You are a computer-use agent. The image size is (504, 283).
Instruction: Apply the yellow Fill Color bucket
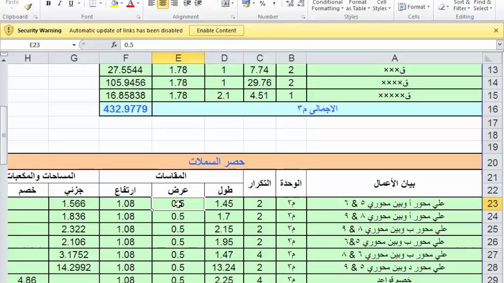coord(114,4)
